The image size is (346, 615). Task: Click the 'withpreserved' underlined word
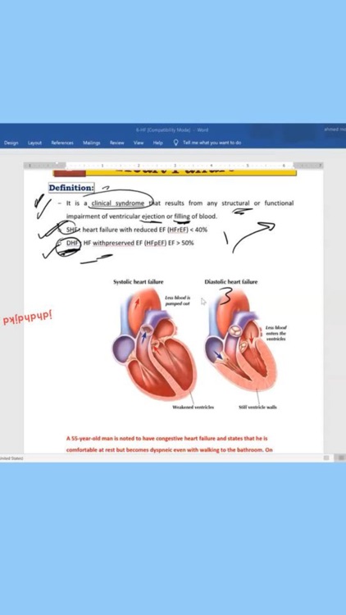point(113,244)
